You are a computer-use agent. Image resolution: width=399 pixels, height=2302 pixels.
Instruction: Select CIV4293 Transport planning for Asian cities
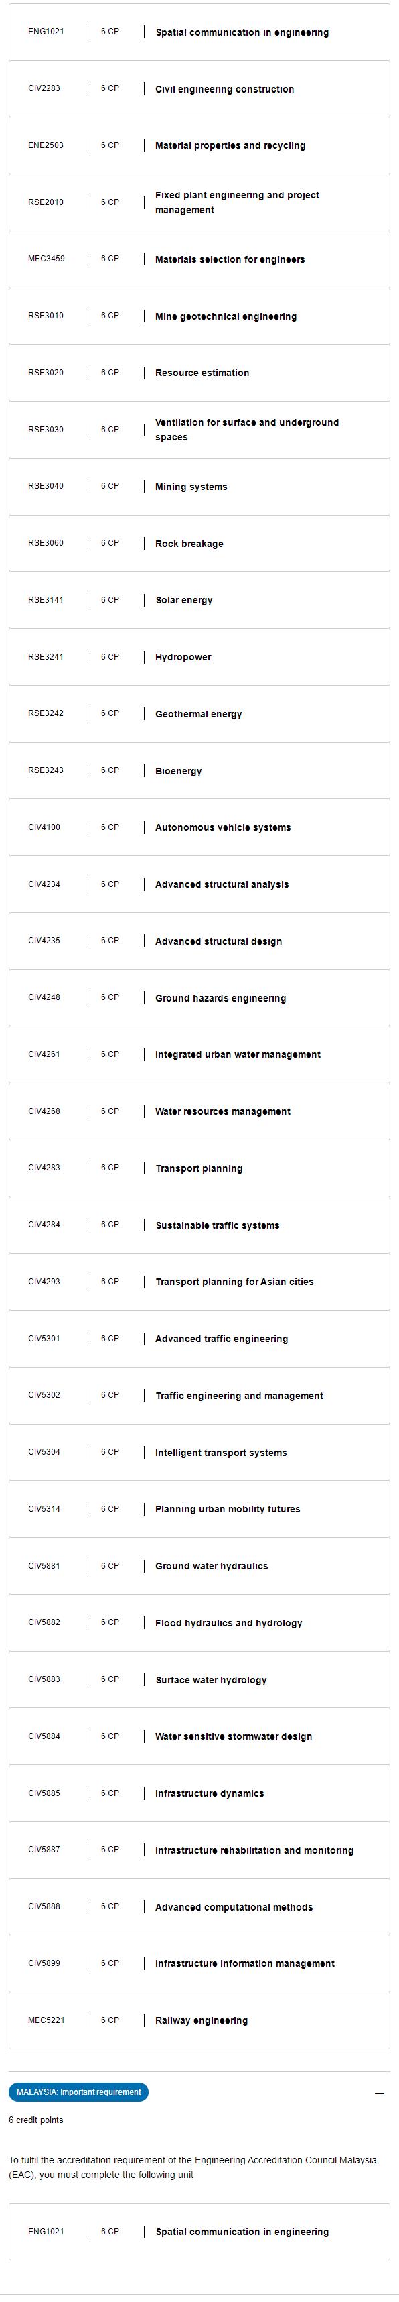point(199,1282)
